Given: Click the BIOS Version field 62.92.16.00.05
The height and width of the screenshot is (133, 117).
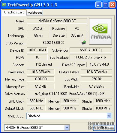Looking at the screenshot, I should [x=53, y=43].
